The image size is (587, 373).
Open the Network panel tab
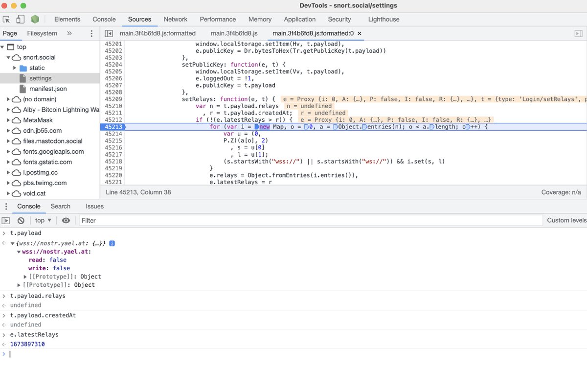pos(176,19)
